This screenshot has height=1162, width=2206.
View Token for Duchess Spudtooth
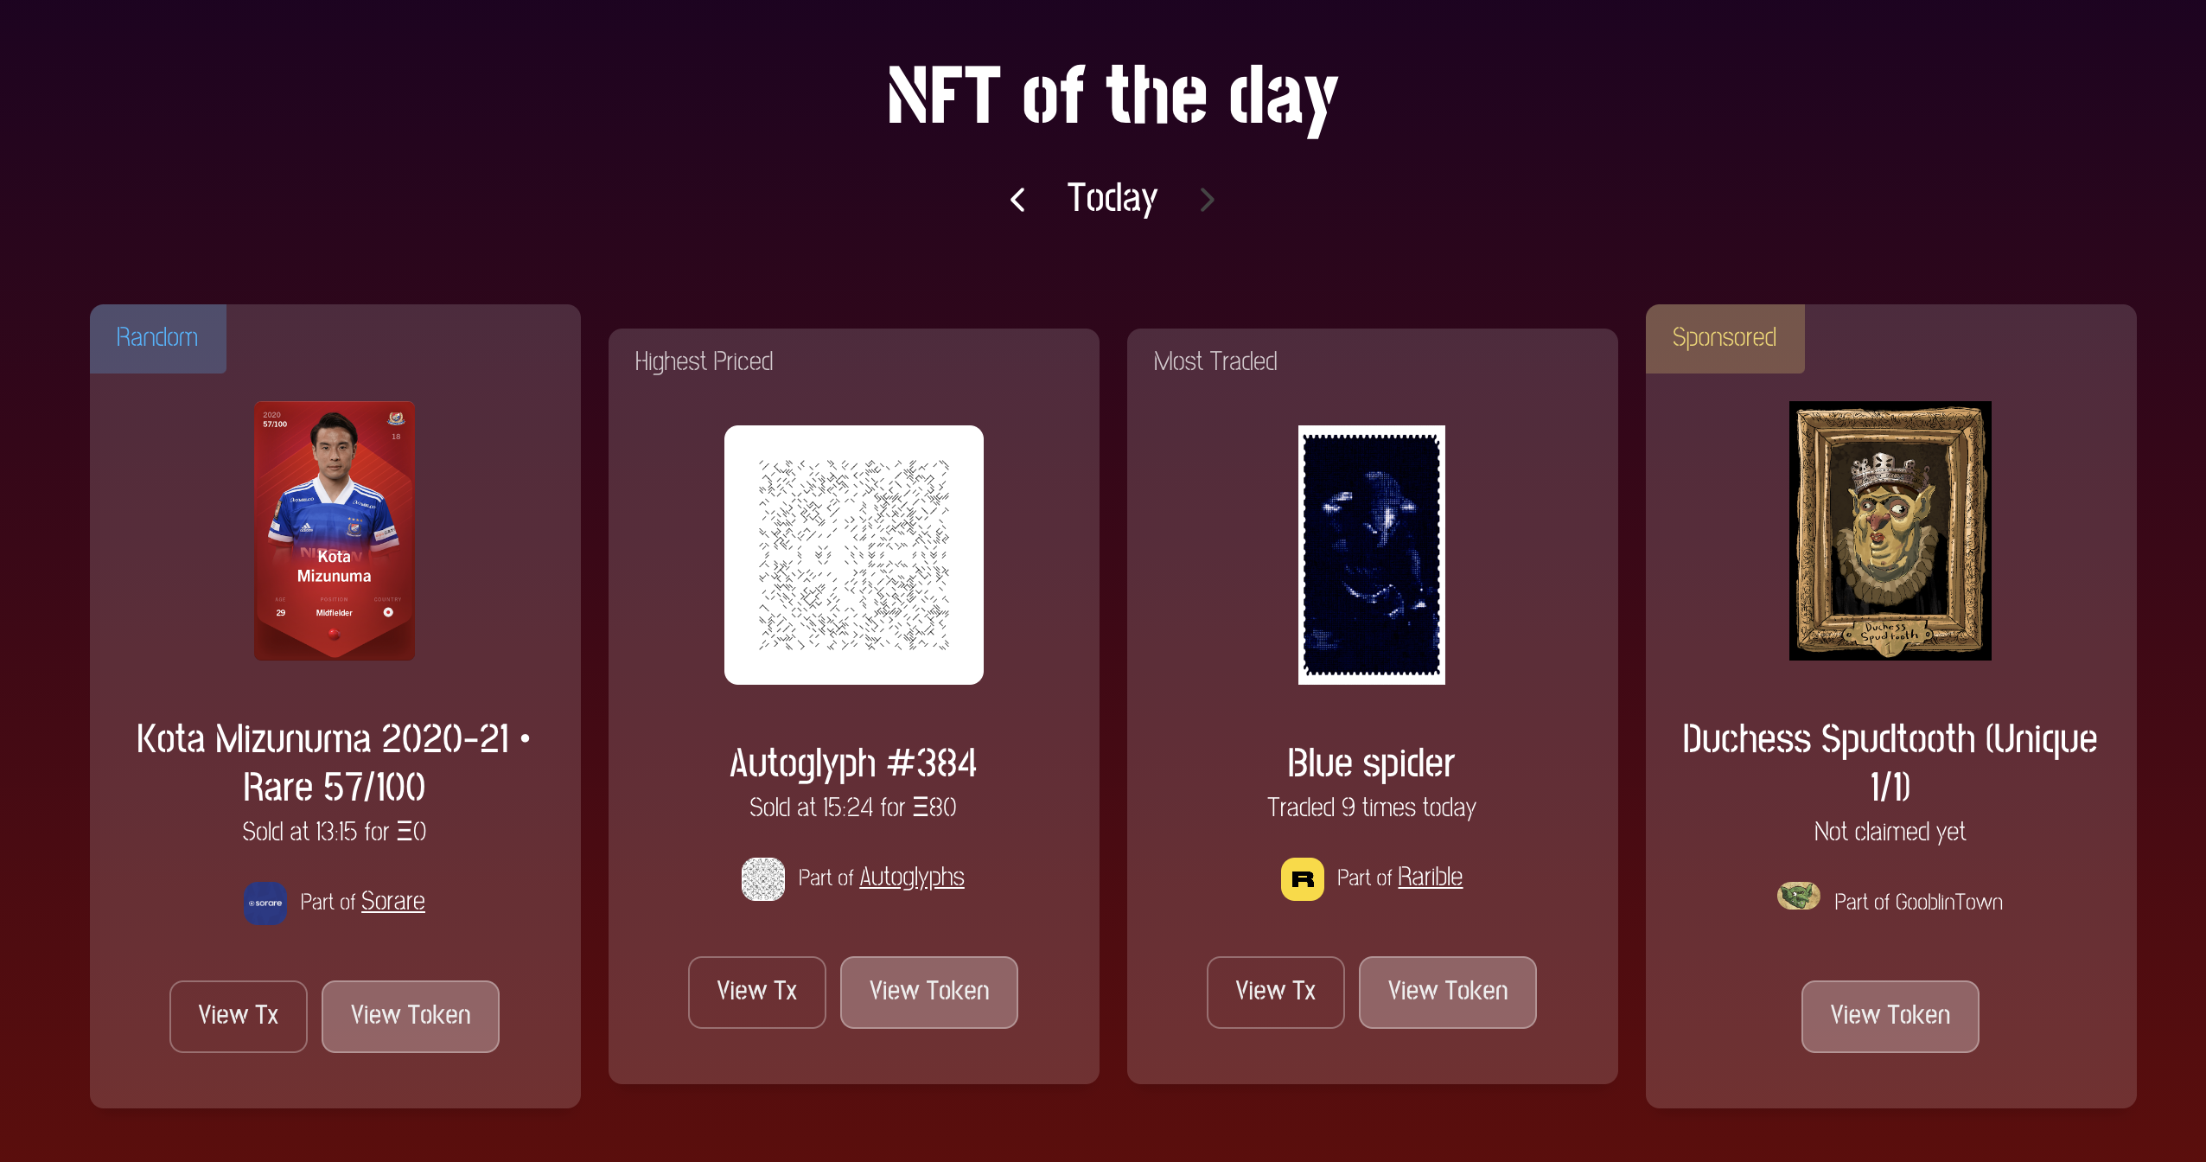pos(1890,1016)
